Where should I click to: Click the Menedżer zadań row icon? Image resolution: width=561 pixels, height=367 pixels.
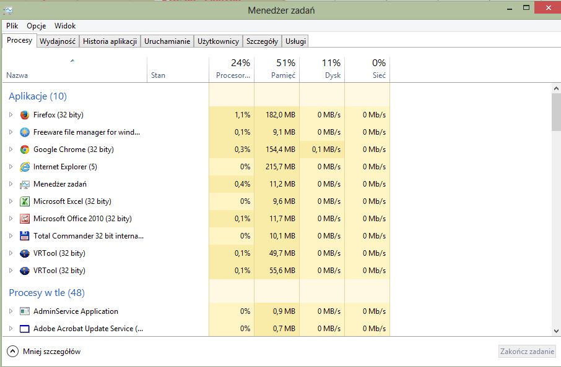click(x=24, y=184)
